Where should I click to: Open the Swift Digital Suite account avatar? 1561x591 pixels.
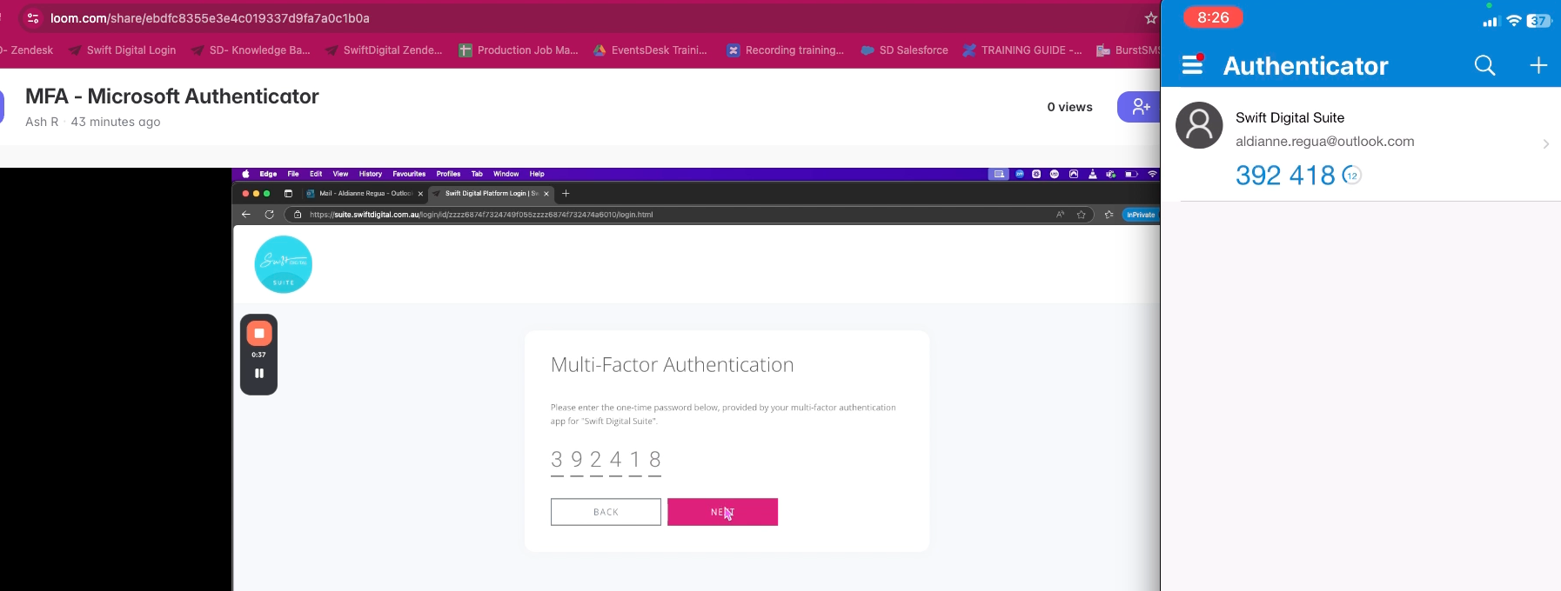tap(1199, 125)
